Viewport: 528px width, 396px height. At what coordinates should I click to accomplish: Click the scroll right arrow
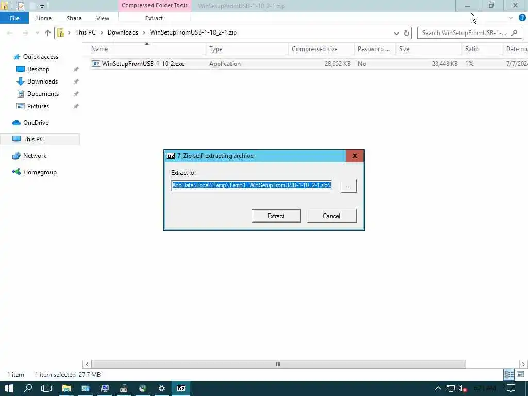click(x=523, y=364)
